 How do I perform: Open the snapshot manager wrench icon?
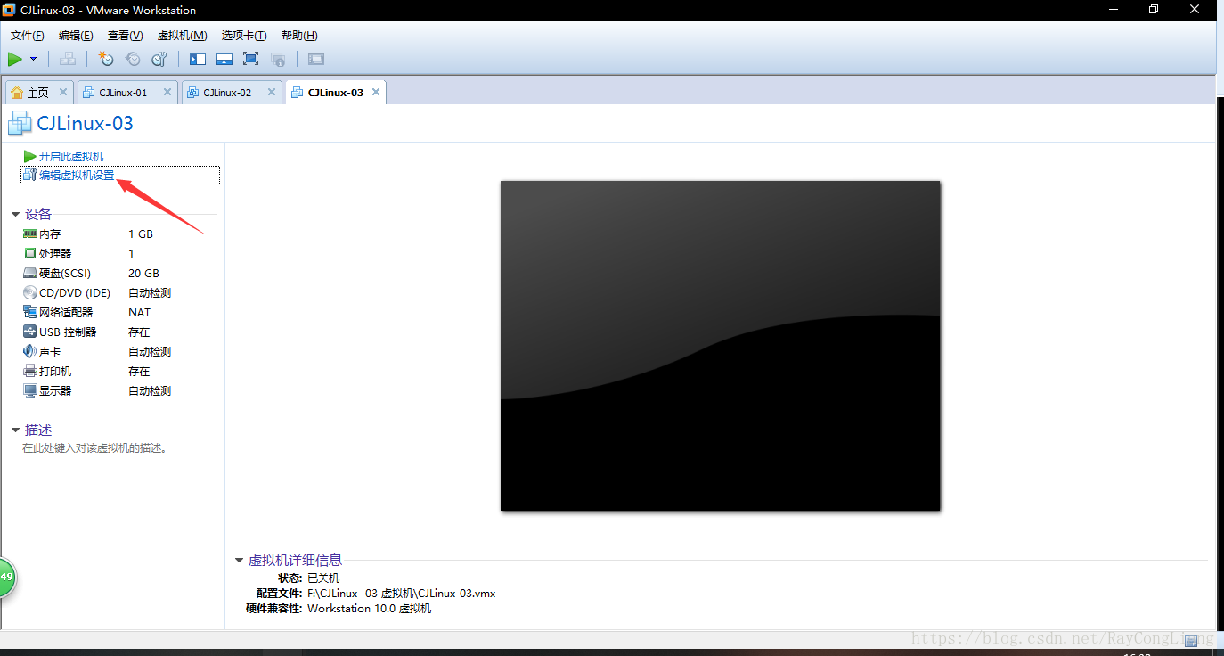159,59
